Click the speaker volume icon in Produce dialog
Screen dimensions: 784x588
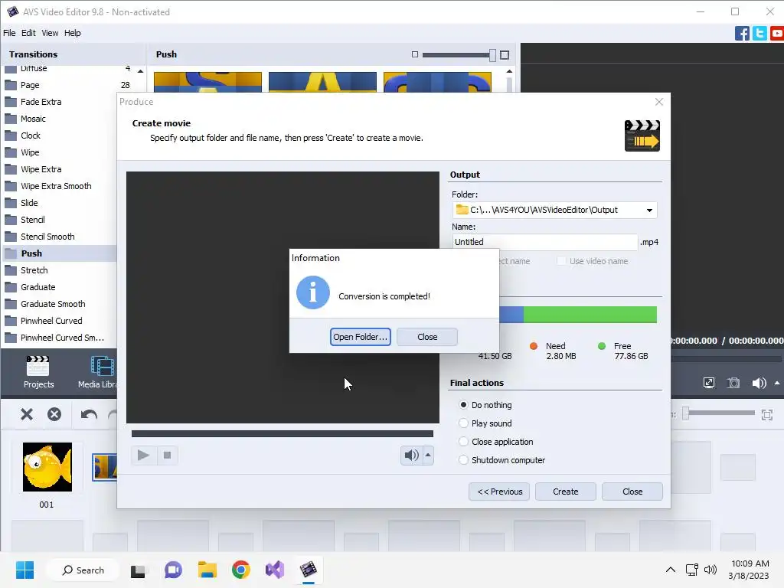click(411, 455)
